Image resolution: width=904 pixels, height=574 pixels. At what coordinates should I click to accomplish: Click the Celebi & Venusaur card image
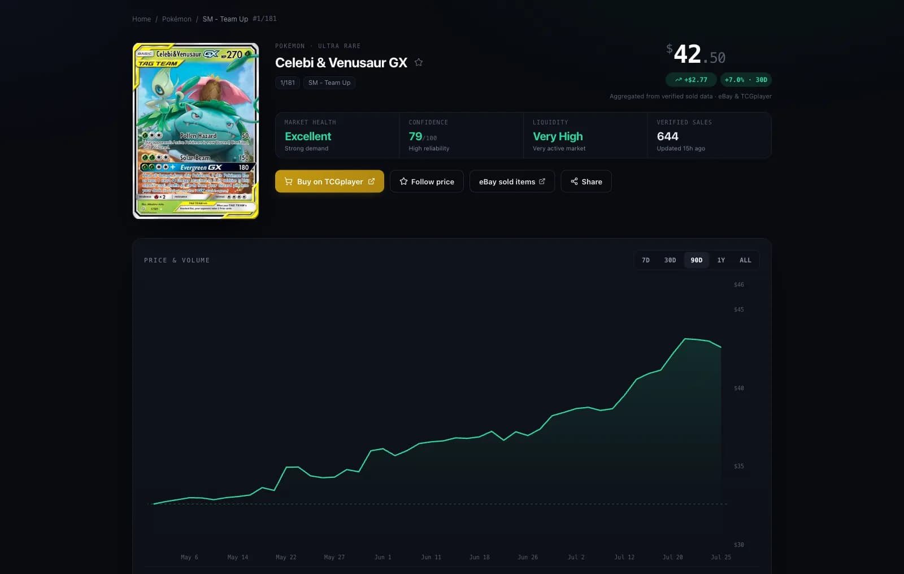pos(195,131)
